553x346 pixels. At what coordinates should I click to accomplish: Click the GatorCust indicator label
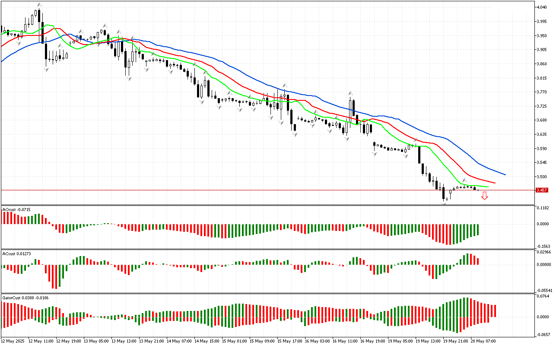coord(25,298)
